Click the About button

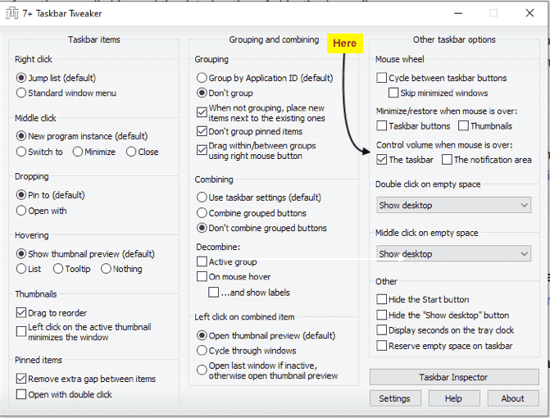click(x=512, y=398)
